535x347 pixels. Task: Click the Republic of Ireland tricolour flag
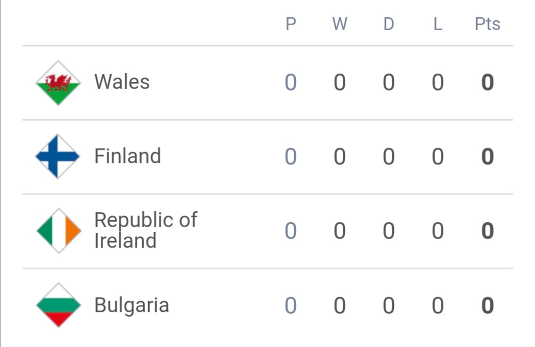tap(58, 231)
